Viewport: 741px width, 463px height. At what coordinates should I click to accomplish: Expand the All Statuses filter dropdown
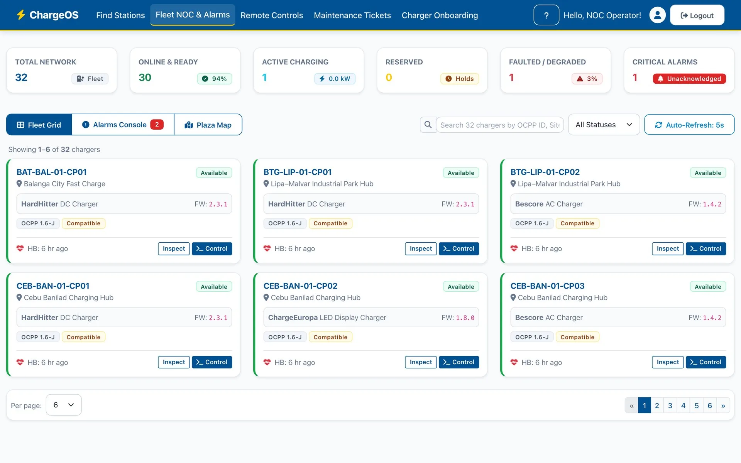(x=604, y=125)
